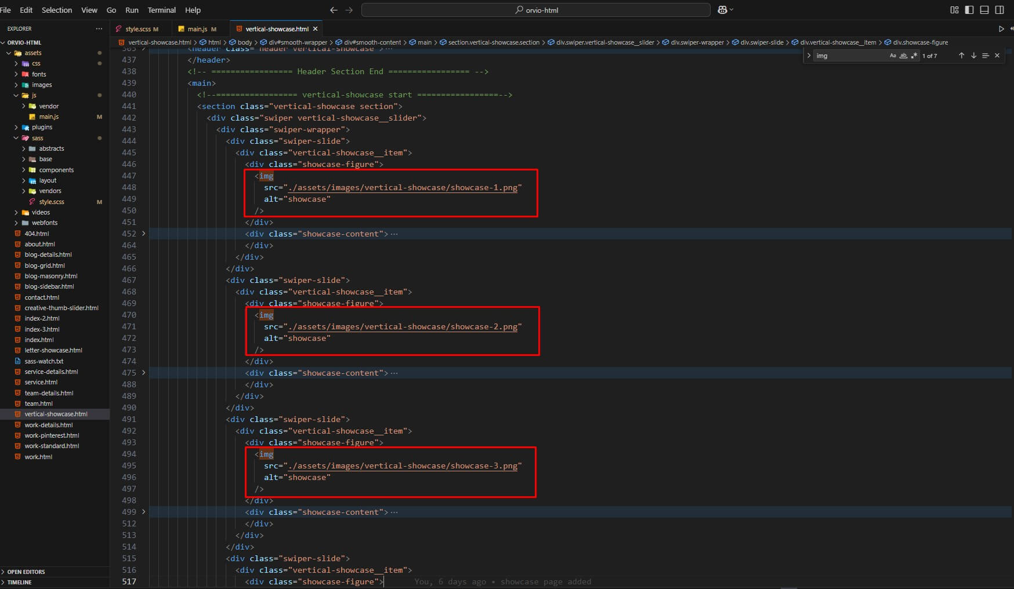Click the body breadcrumb item
This screenshot has width=1014, height=589.
[x=241, y=42]
